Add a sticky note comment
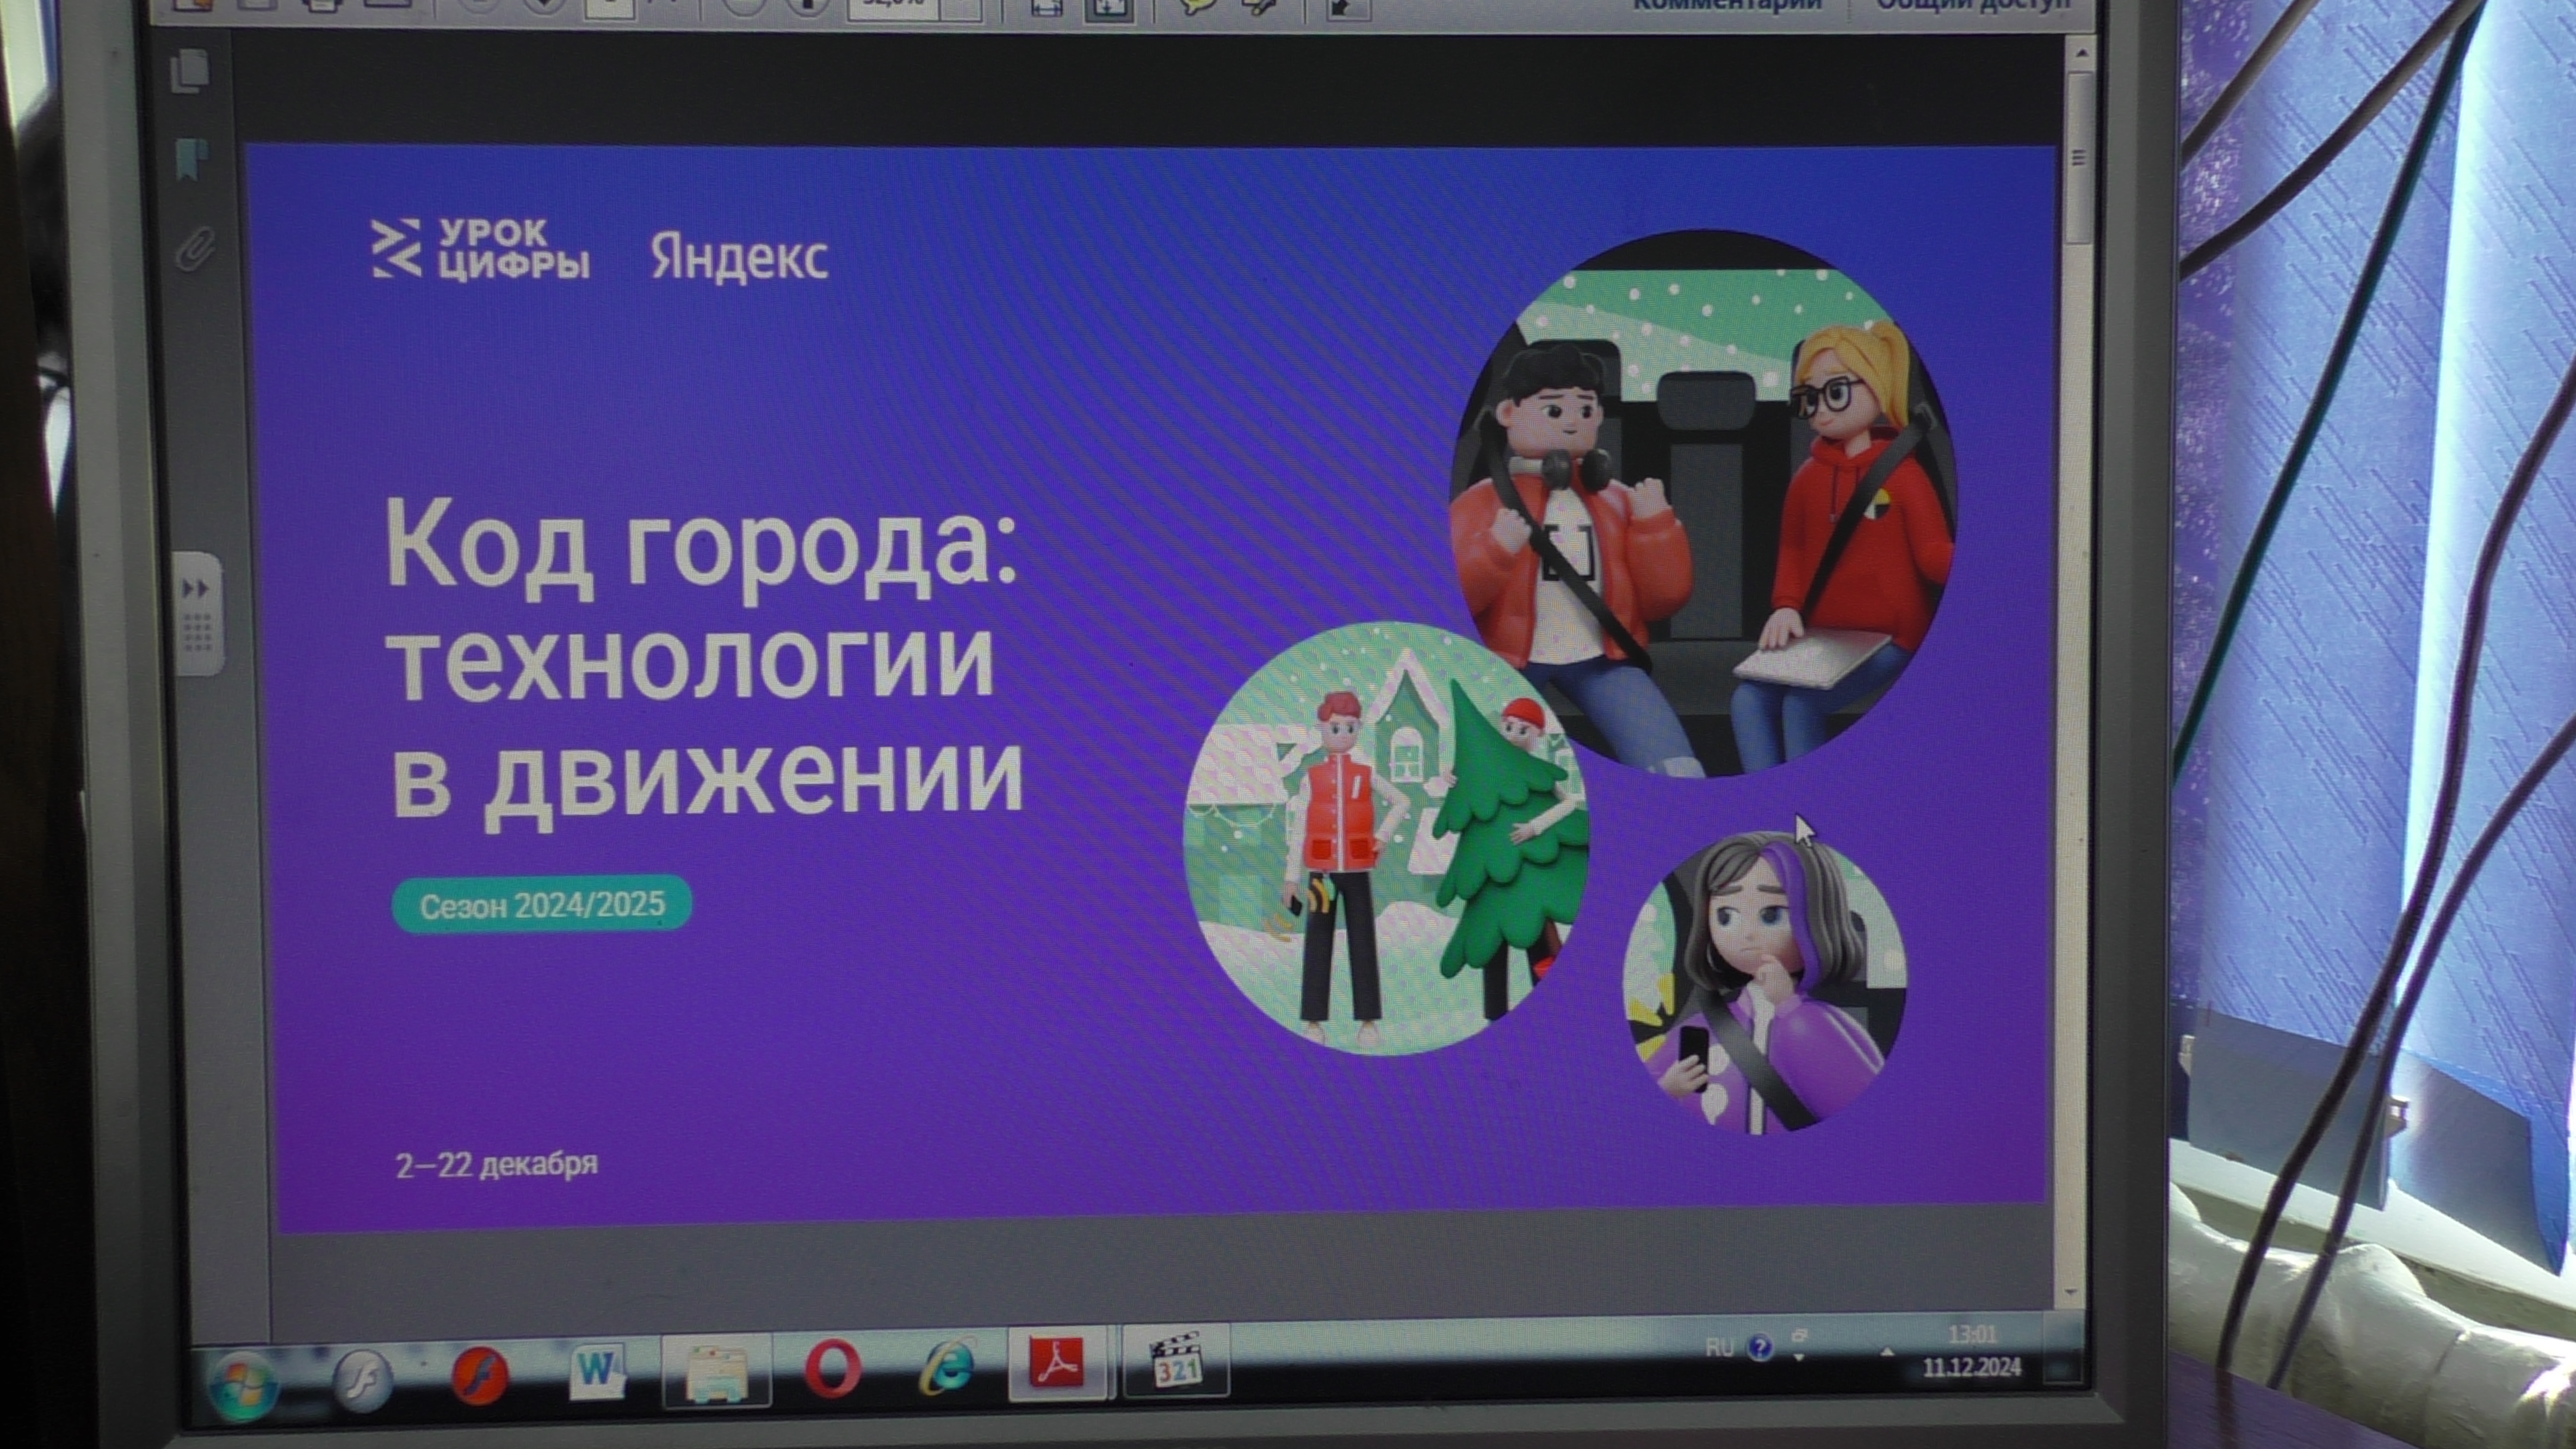 (1198, 7)
